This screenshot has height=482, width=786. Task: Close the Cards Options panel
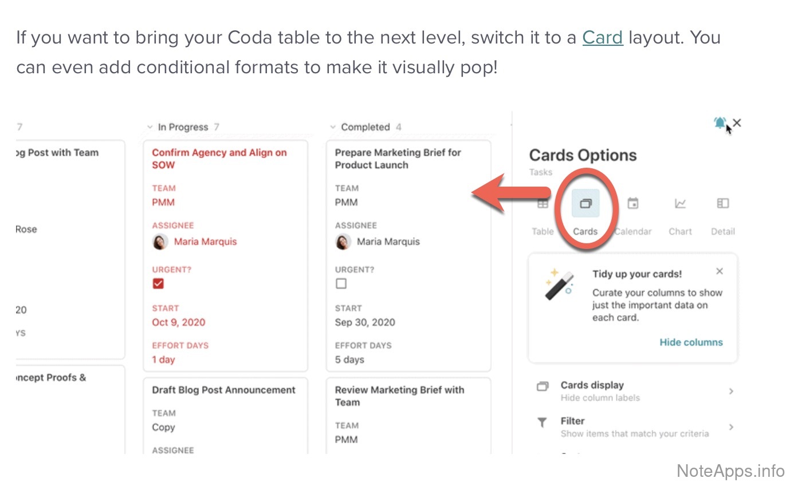[x=737, y=123]
